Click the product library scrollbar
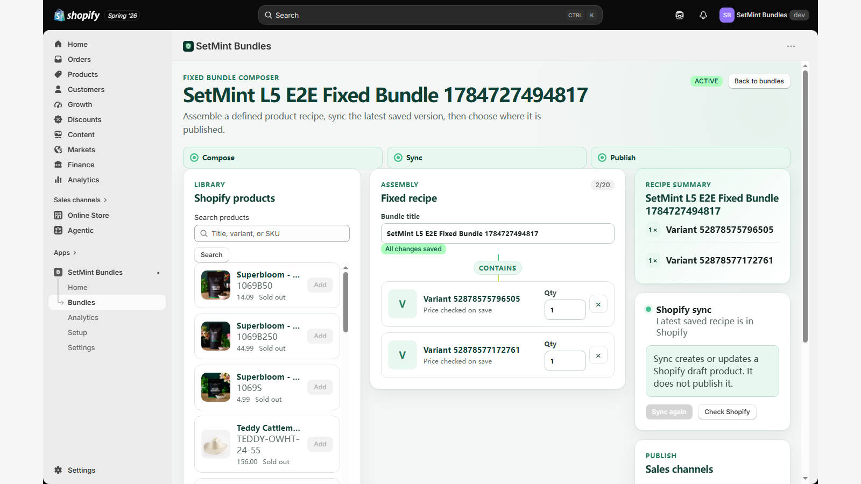Image resolution: width=861 pixels, height=484 pixels. click(x=345, y=302)
